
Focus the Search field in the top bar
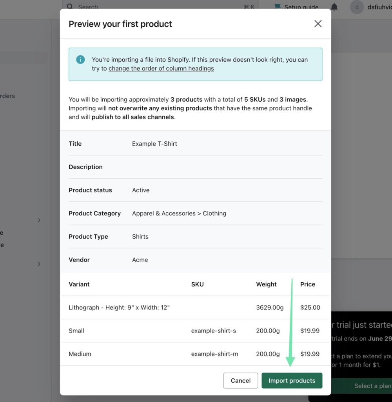click(157, 7)
